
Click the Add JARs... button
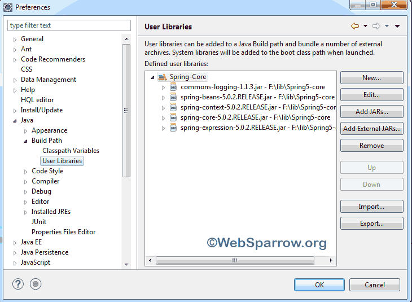coord(371,112)
